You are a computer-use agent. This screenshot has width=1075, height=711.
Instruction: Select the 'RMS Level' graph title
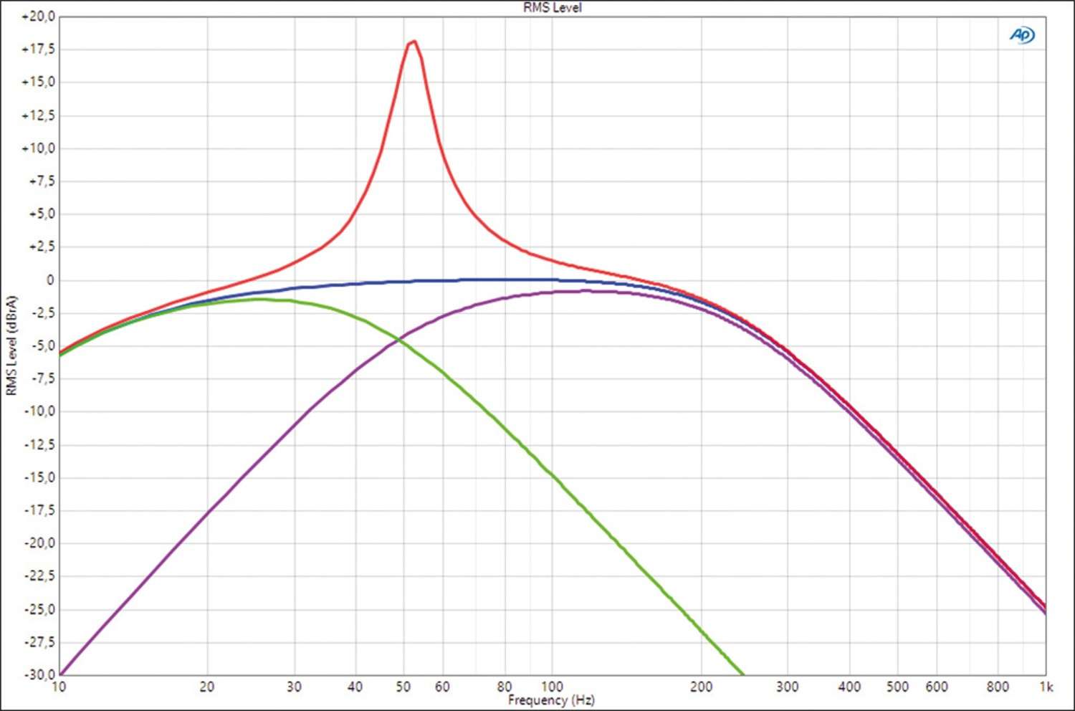pos(552,8)
